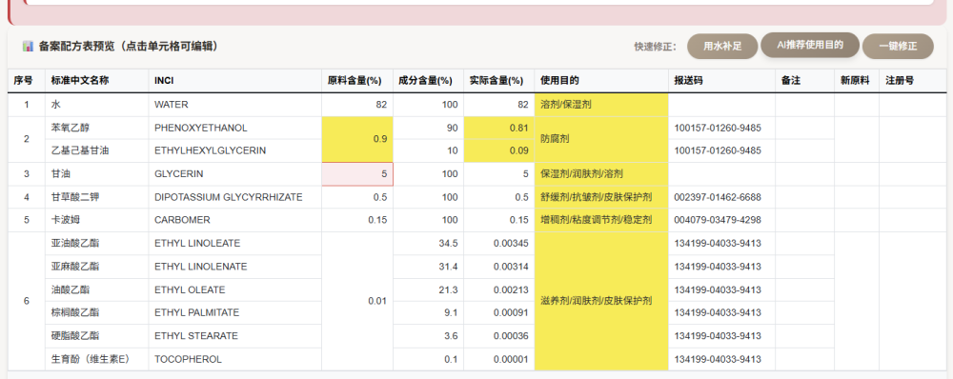Image resolution: width=953 pixels, height=379 pixels.
Task: Click the 0.09 实际含量 cell
Action: click(x=499, y=150)
